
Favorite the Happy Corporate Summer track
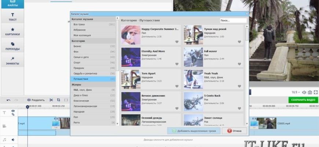pos(177,42)
